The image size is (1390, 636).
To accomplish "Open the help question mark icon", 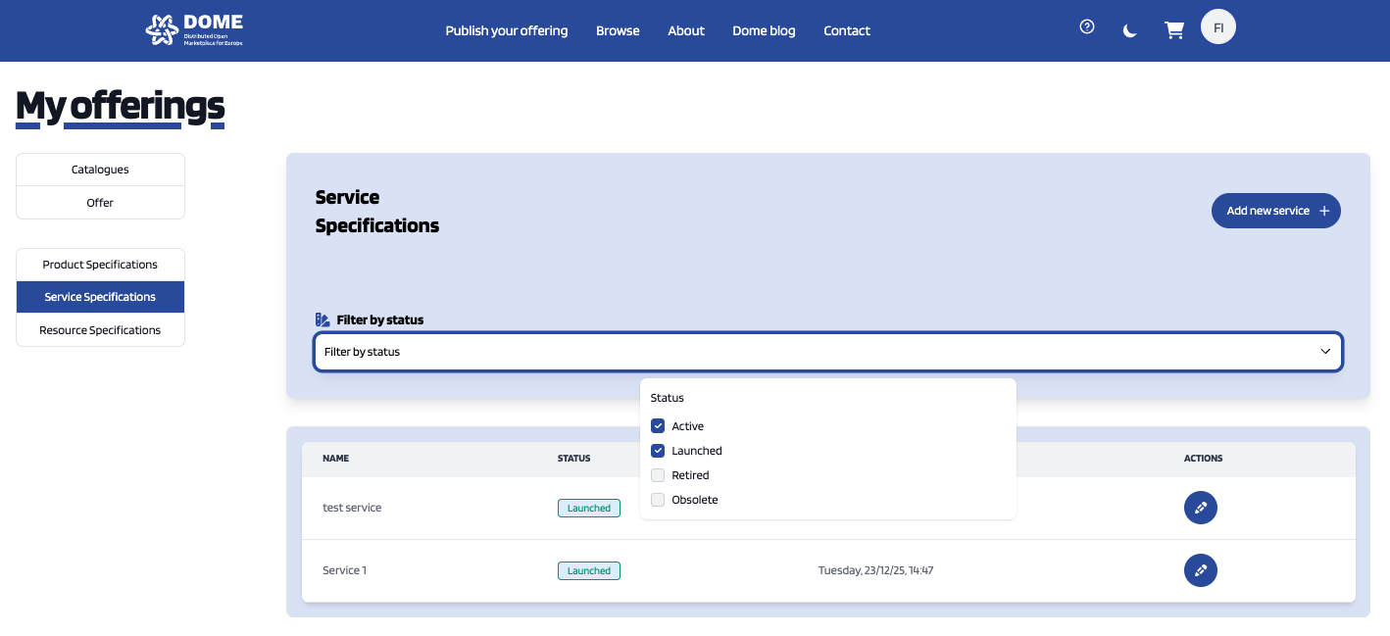I will pyautogui.click(x=1086, y=27).
